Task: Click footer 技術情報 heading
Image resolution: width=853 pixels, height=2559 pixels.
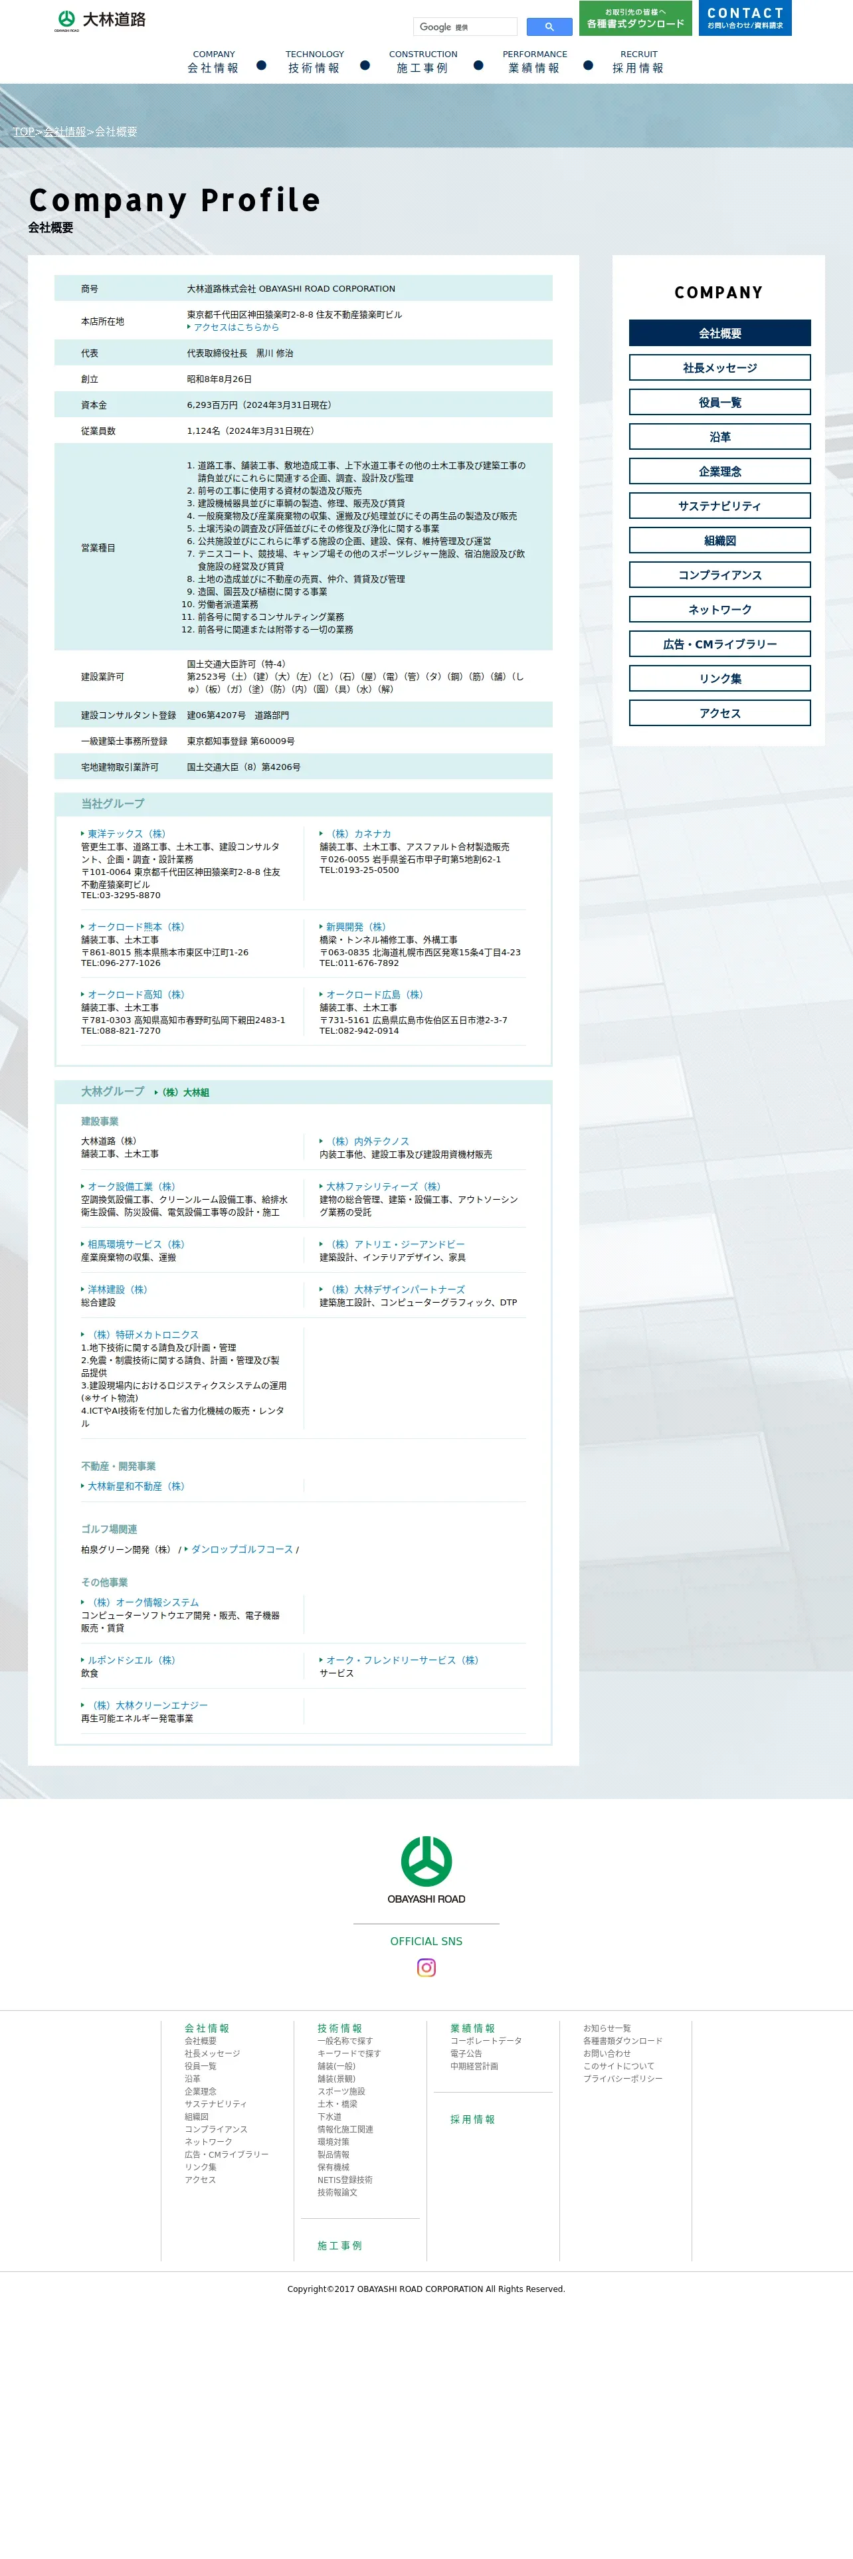Action: (x=339, y=2028)
